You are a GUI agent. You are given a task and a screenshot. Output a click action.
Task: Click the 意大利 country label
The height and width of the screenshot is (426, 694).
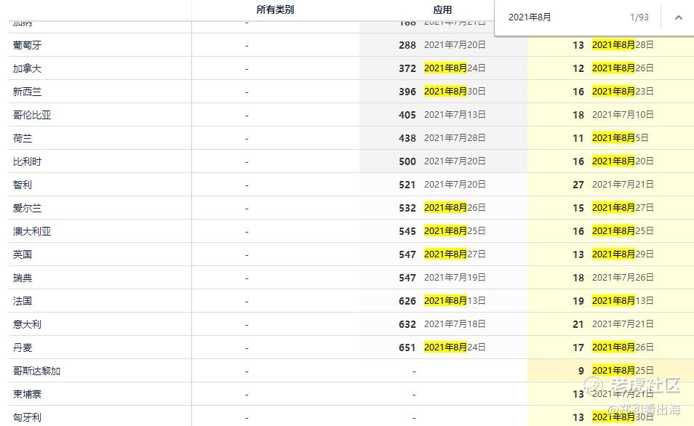pos(28,324)
